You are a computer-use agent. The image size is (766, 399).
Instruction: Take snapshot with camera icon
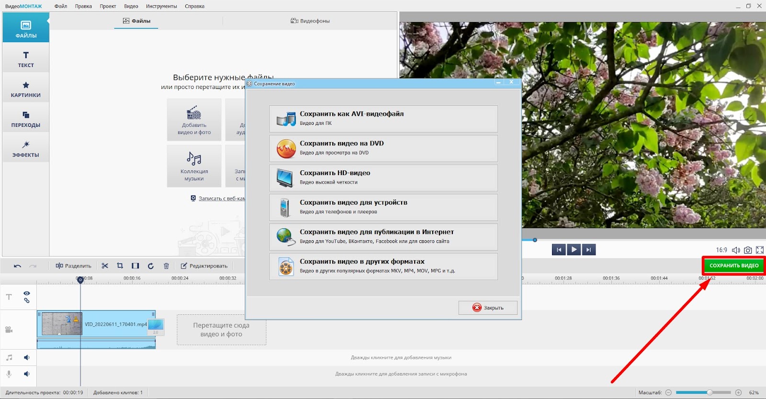(748, 250)
